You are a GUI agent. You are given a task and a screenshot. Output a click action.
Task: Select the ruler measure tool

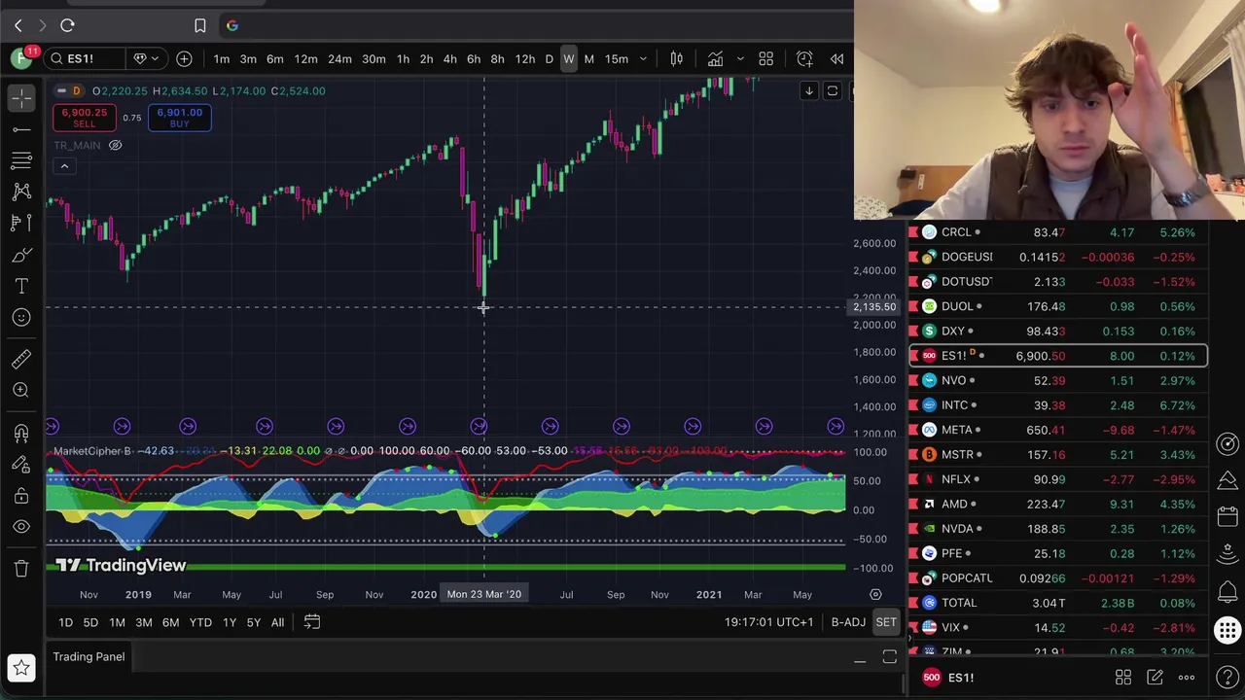click(21, 359)
